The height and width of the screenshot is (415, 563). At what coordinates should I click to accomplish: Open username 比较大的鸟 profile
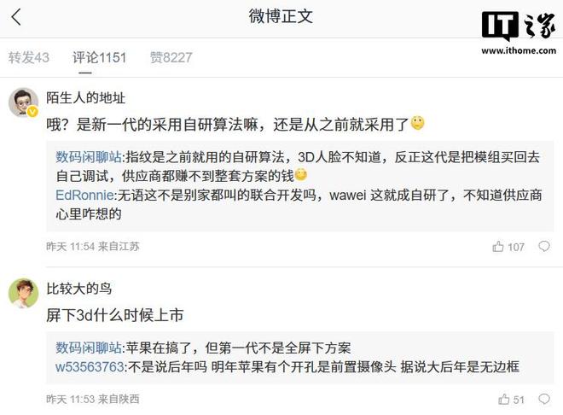pyautogui.click(x=79, y=289)
